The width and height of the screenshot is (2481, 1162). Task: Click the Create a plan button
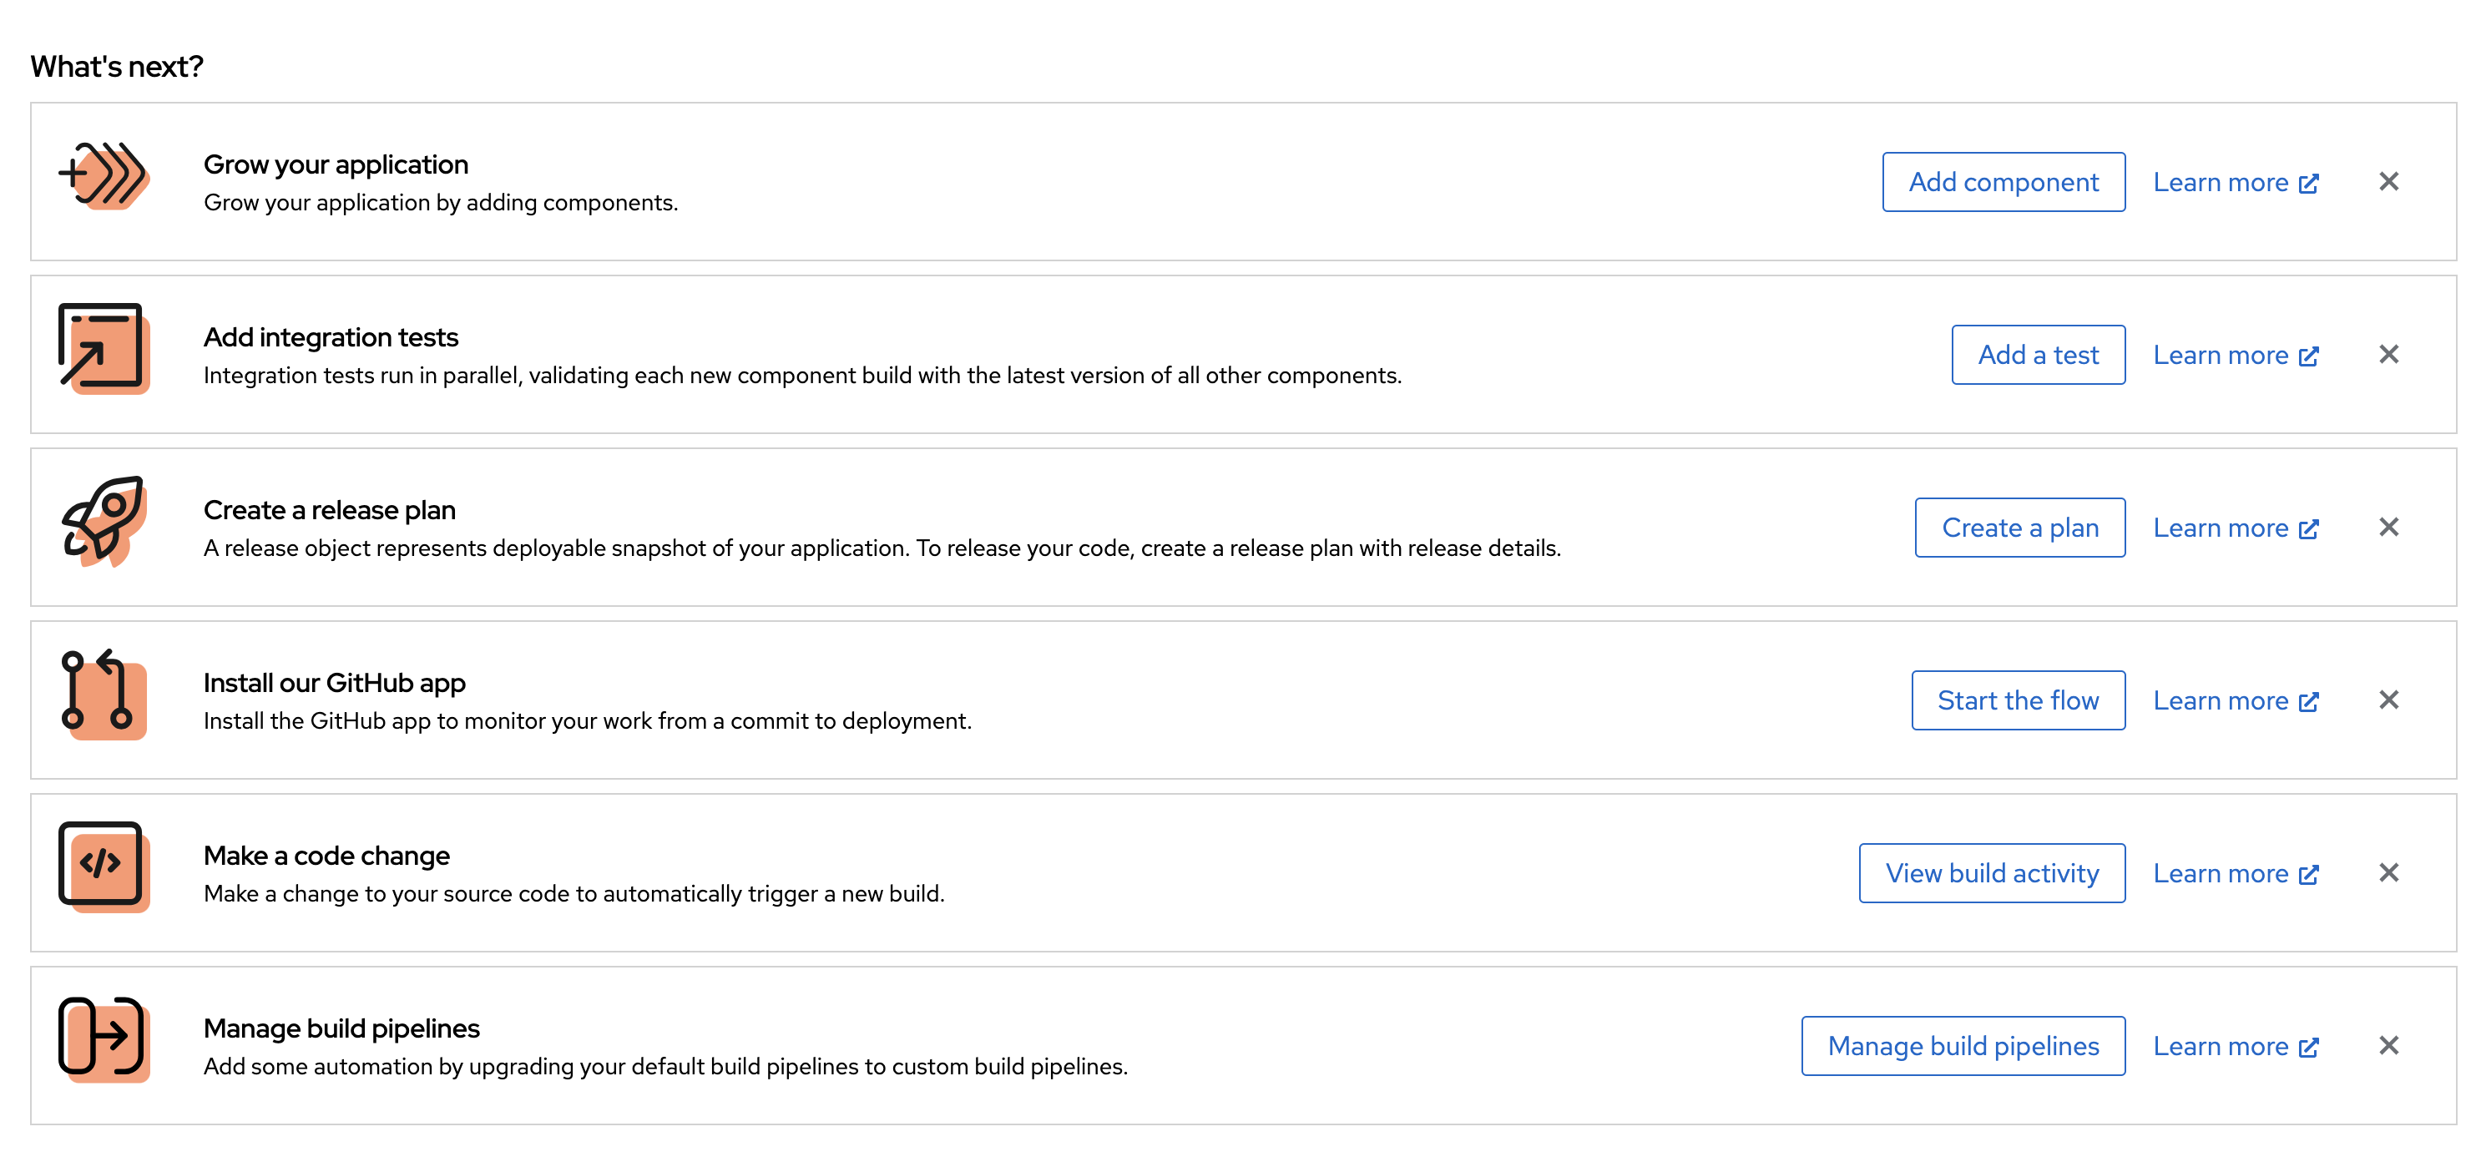2019,528
